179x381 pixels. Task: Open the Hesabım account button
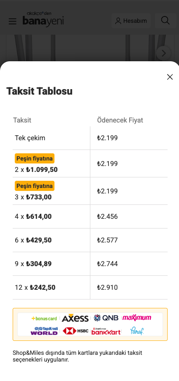tap(131, 21)
